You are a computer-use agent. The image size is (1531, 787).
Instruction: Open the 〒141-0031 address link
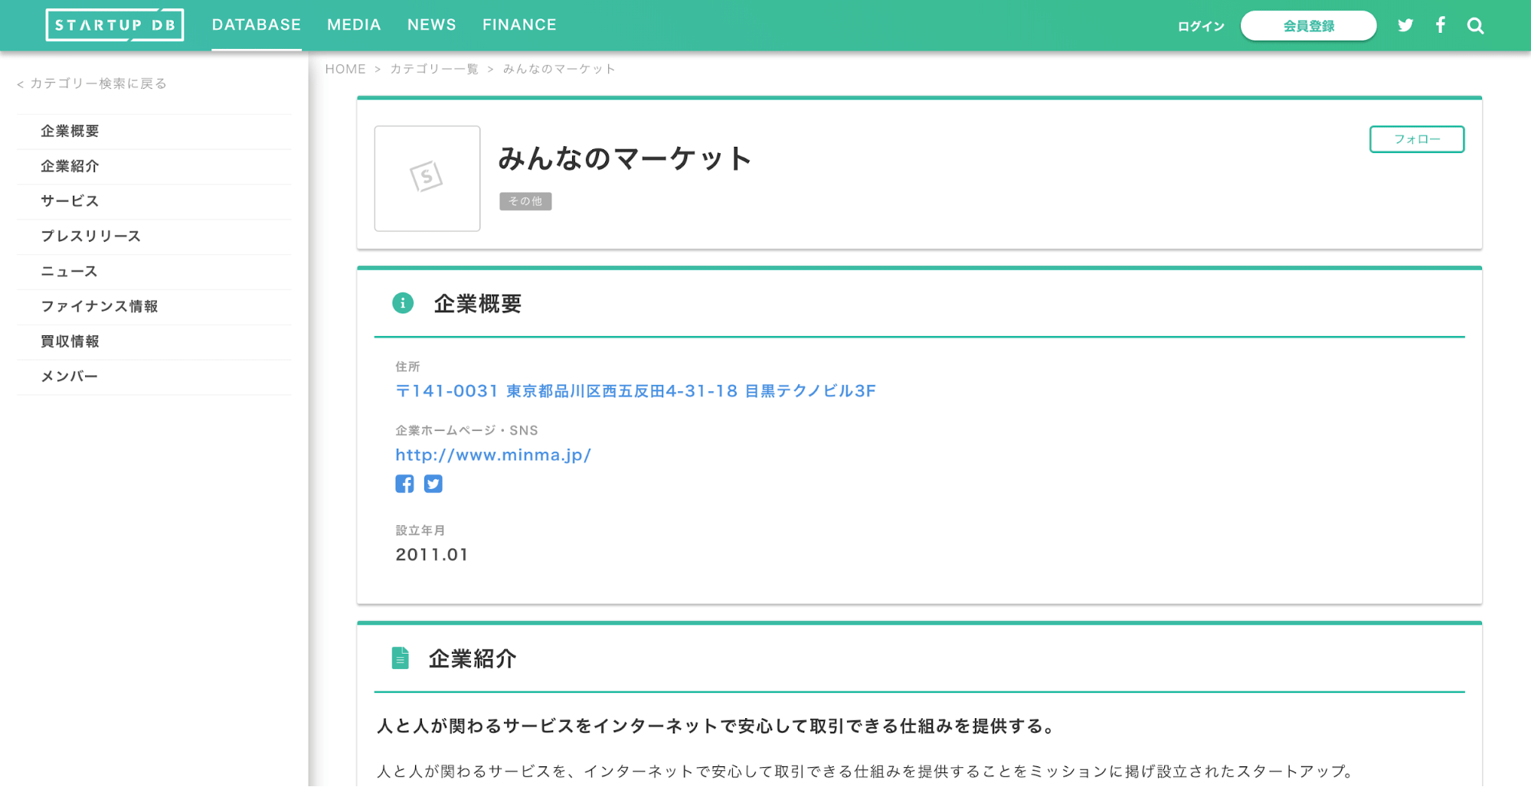coord(636,391)
